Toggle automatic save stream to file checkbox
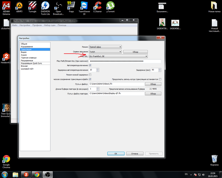 tap(90, 79)
